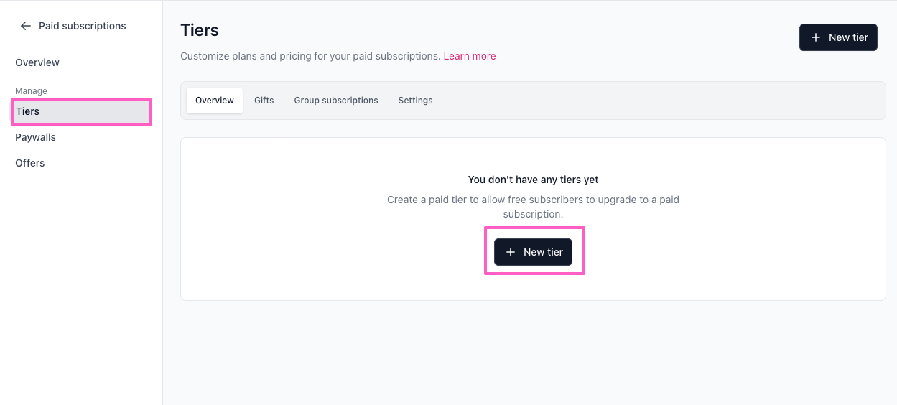Image resolution: width=897 pixels, height=405 pixels.
Task: Click the New tier button in the page header
Action: tap(838, 37)
